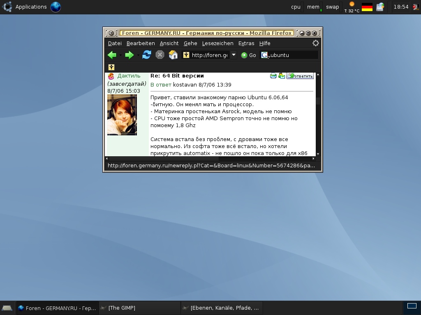Expand the address bar URL history dropdown

tap(234, 55)
